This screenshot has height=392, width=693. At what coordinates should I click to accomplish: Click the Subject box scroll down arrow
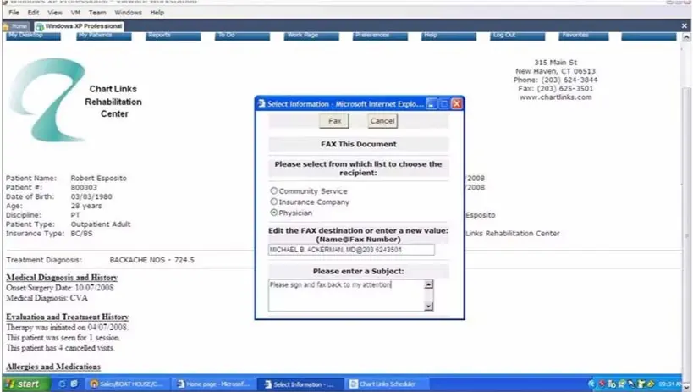click(x=428, y=306)
